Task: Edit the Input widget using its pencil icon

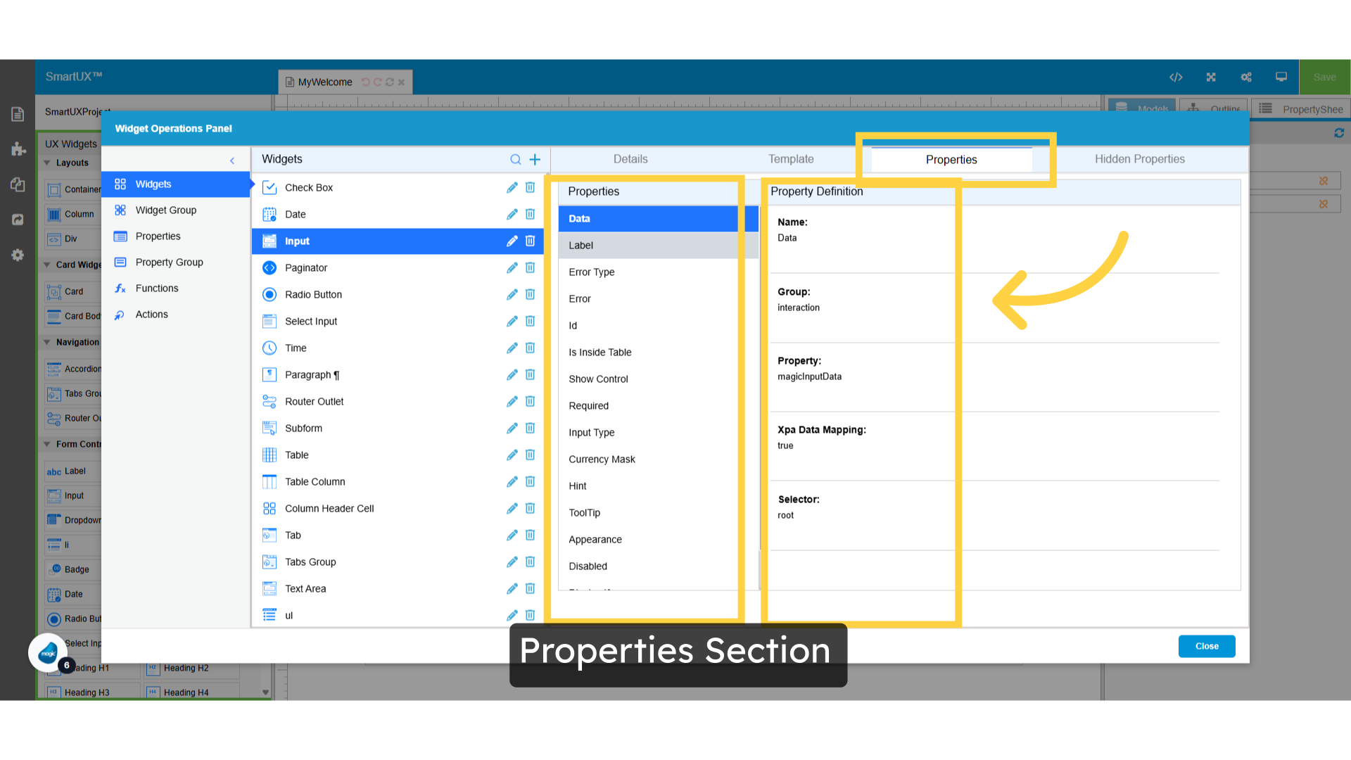Action: point(511,241)
